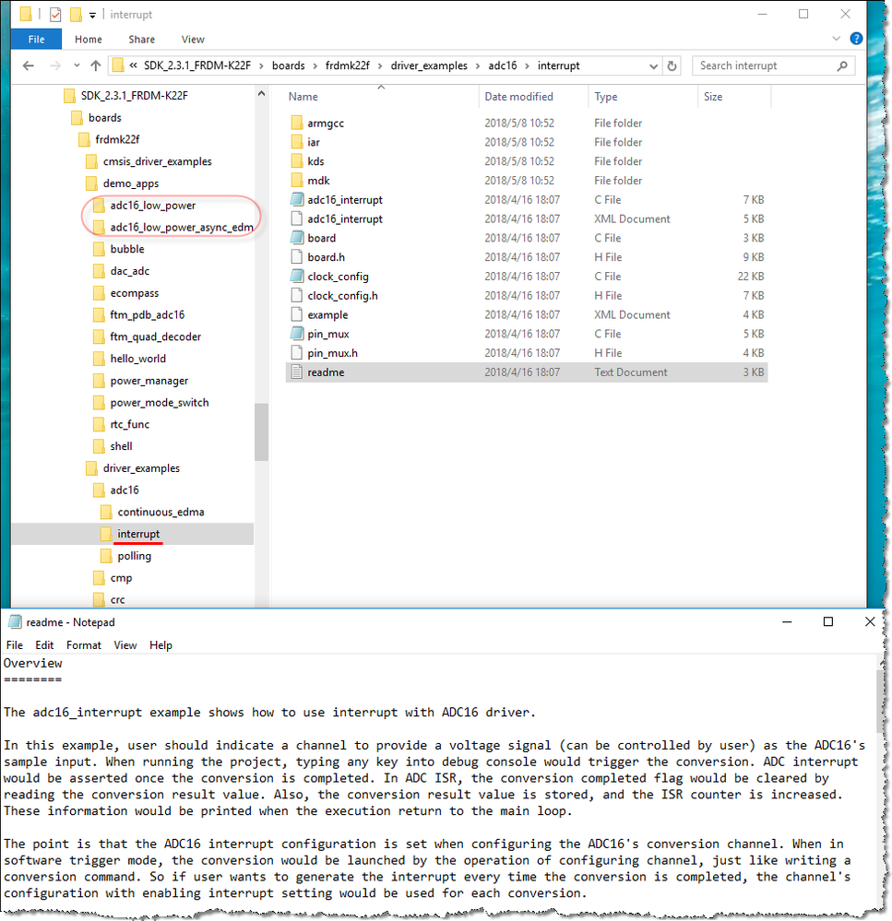Viewport: 892px width, 921px height.
Task: Select the readme text document icon
Action: click(x=297, y=372)
